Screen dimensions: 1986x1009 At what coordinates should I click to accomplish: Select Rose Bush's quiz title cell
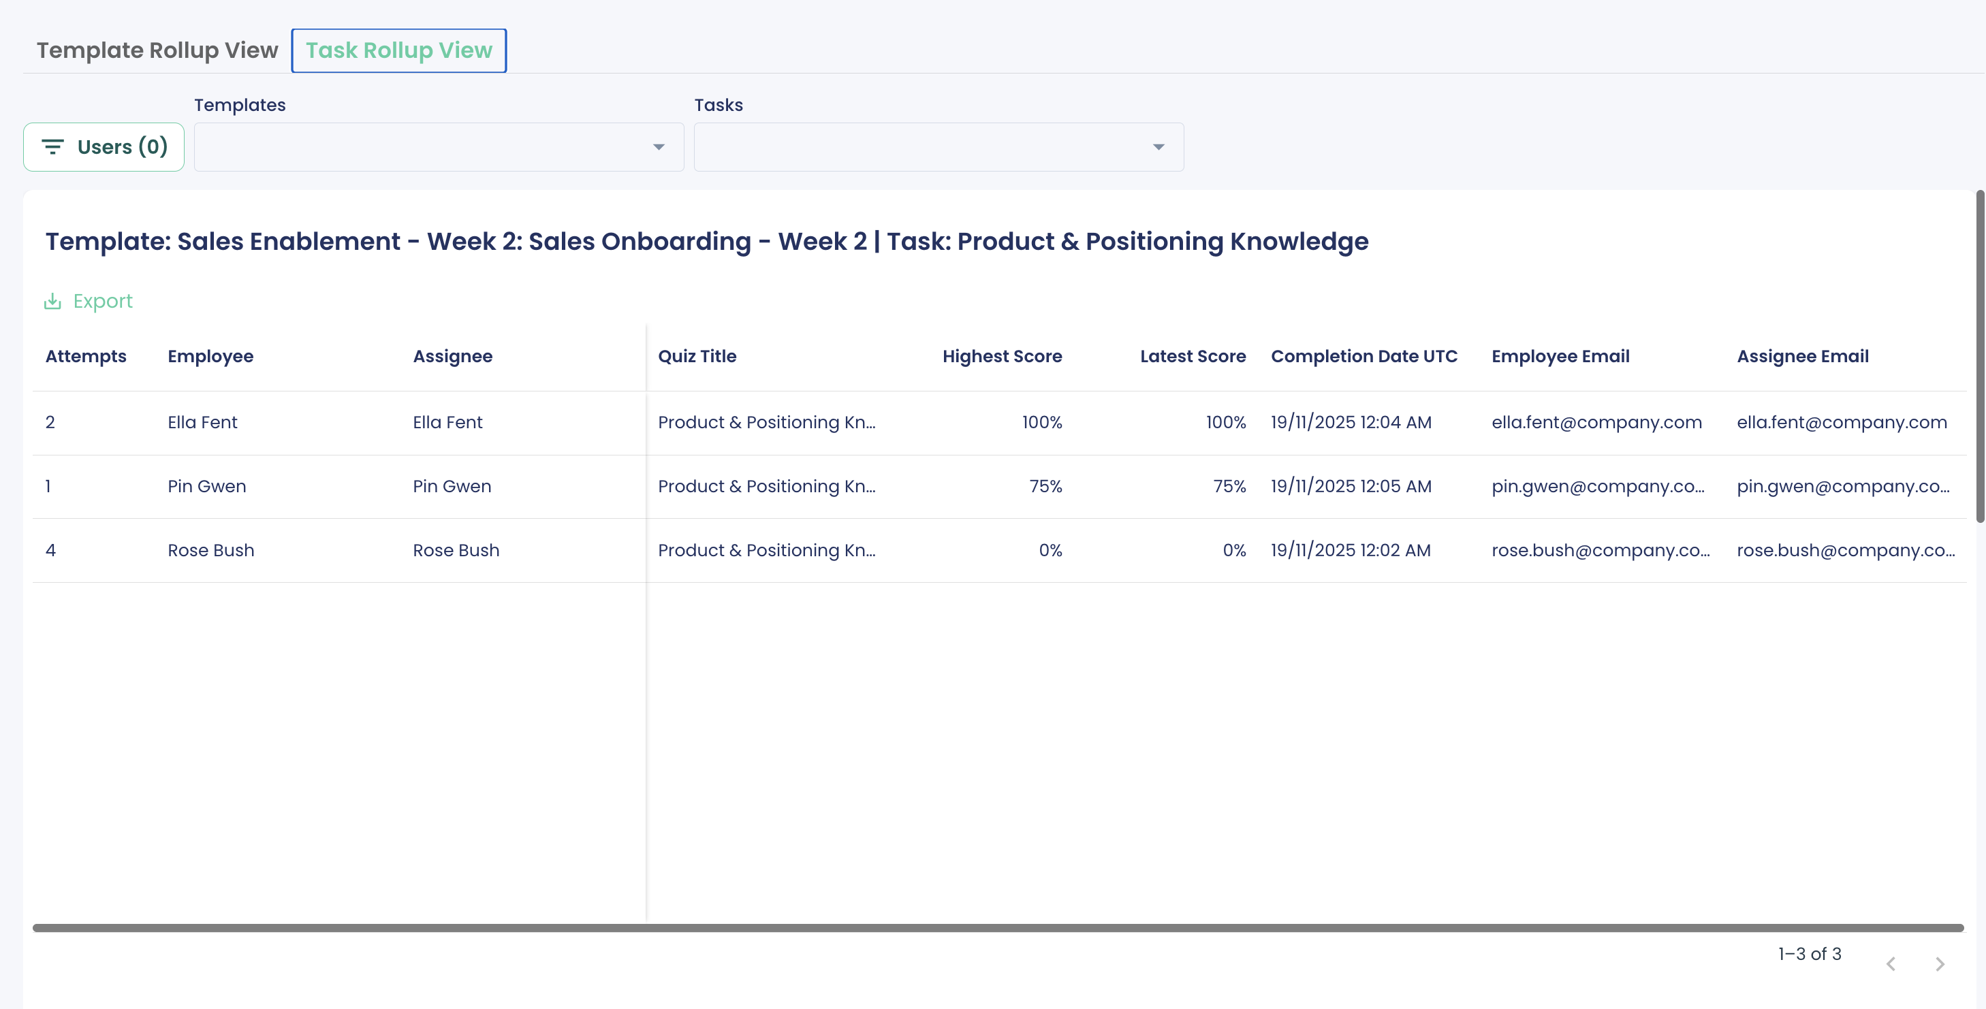[766, 550]
